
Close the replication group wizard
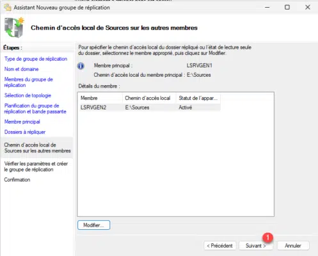(308, 7)
